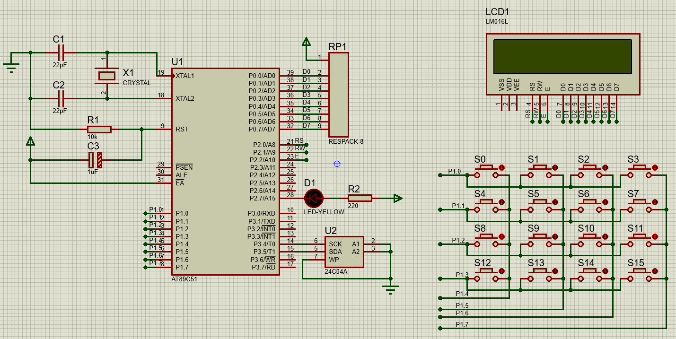676x339 pixels.
Task: Toggle the red latch dot on S4
Action: click(x=501, y=202)
